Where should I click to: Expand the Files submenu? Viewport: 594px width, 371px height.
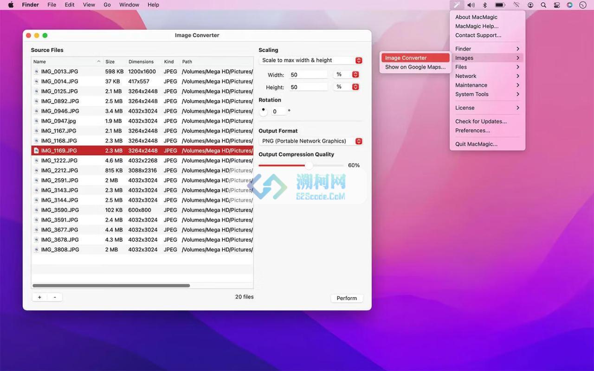tap(487, 67)
